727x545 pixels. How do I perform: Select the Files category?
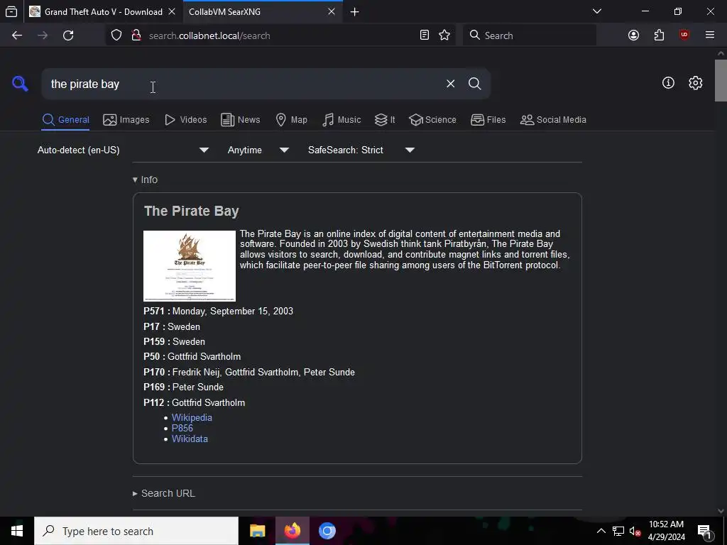click(488, 119)
